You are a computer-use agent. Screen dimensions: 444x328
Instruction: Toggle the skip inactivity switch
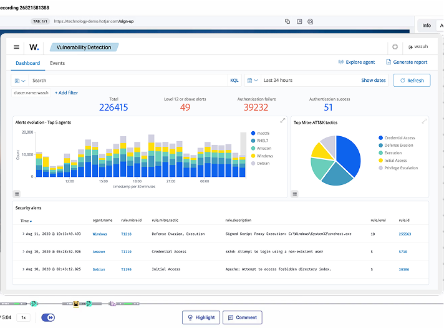pyautogui.click(x=48, y=317)
